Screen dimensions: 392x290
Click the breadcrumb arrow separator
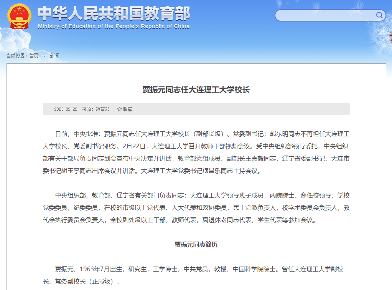click(44, 55)
